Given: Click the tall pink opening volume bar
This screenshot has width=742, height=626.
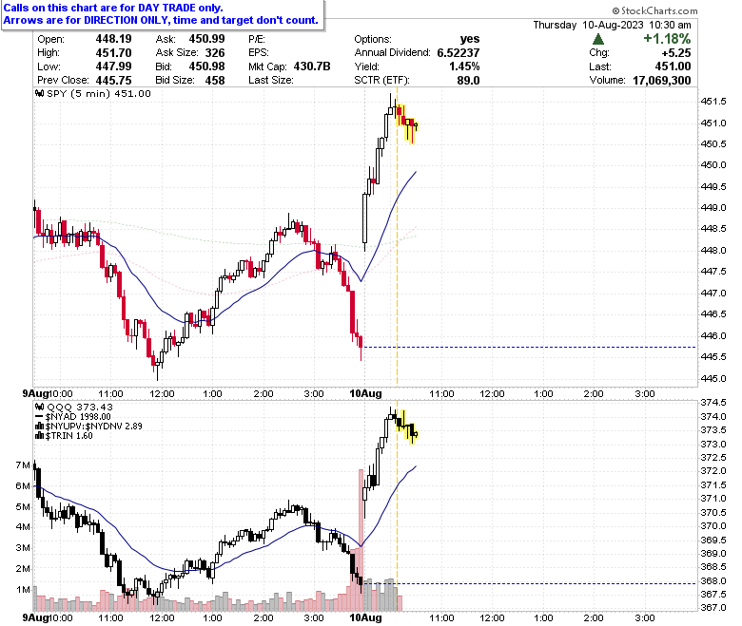Looking at the screenshot, I should pos(361,540).
